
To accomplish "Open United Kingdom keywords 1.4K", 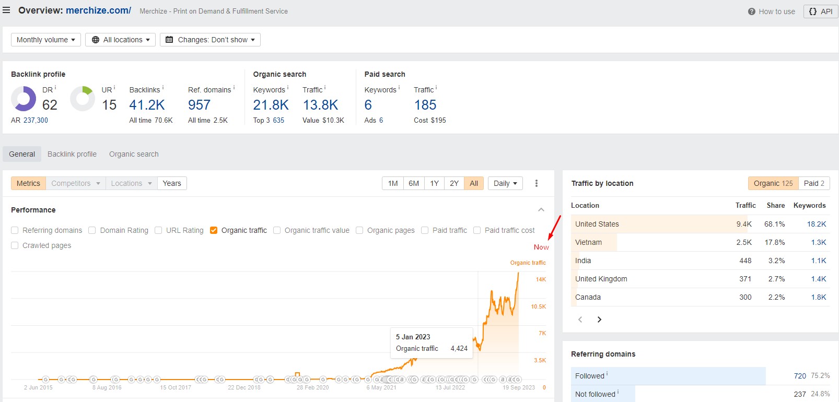I will pos(819,279).
